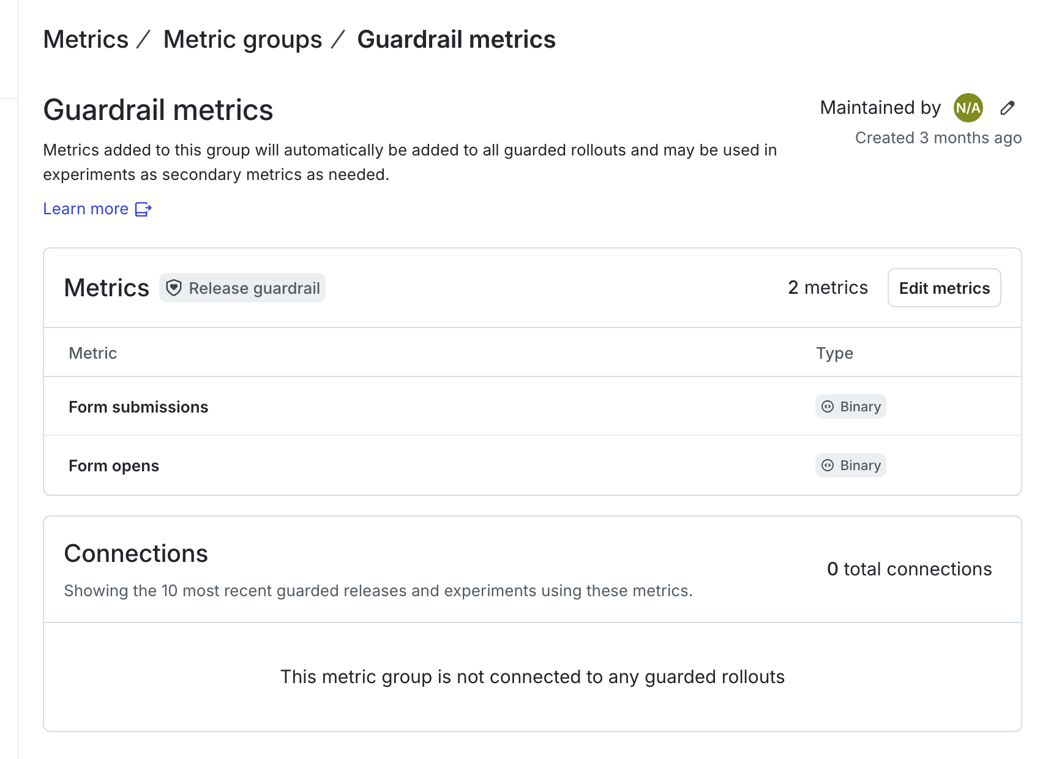Click the Metric column header

[92, 353]
